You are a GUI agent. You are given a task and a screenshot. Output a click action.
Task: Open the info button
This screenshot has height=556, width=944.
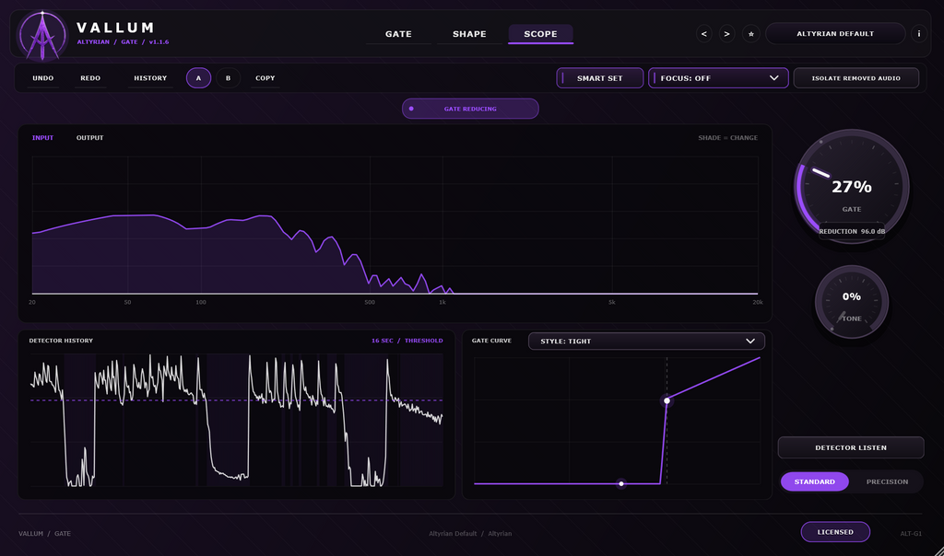[x=919, y=34]
